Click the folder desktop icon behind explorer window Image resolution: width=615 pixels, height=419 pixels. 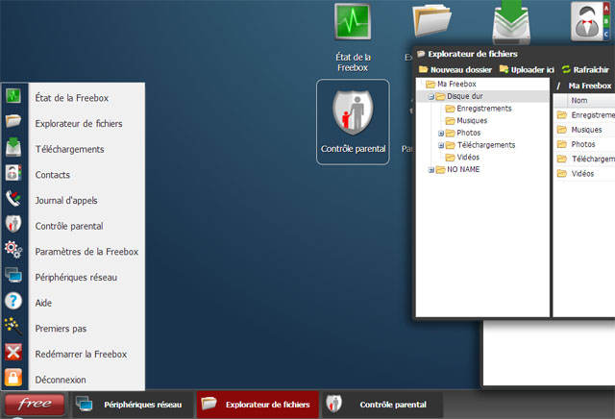tap(431, 20)
